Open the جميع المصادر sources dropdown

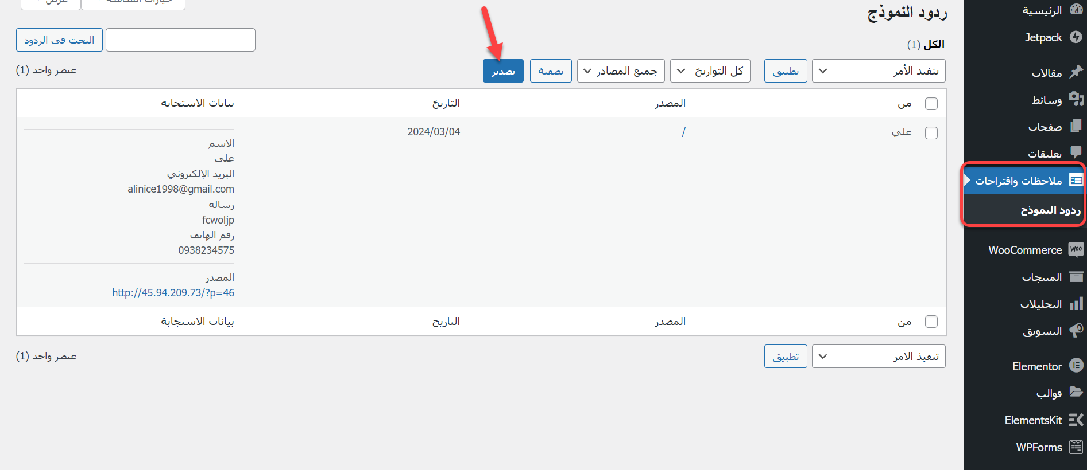[x=621, y=71]
